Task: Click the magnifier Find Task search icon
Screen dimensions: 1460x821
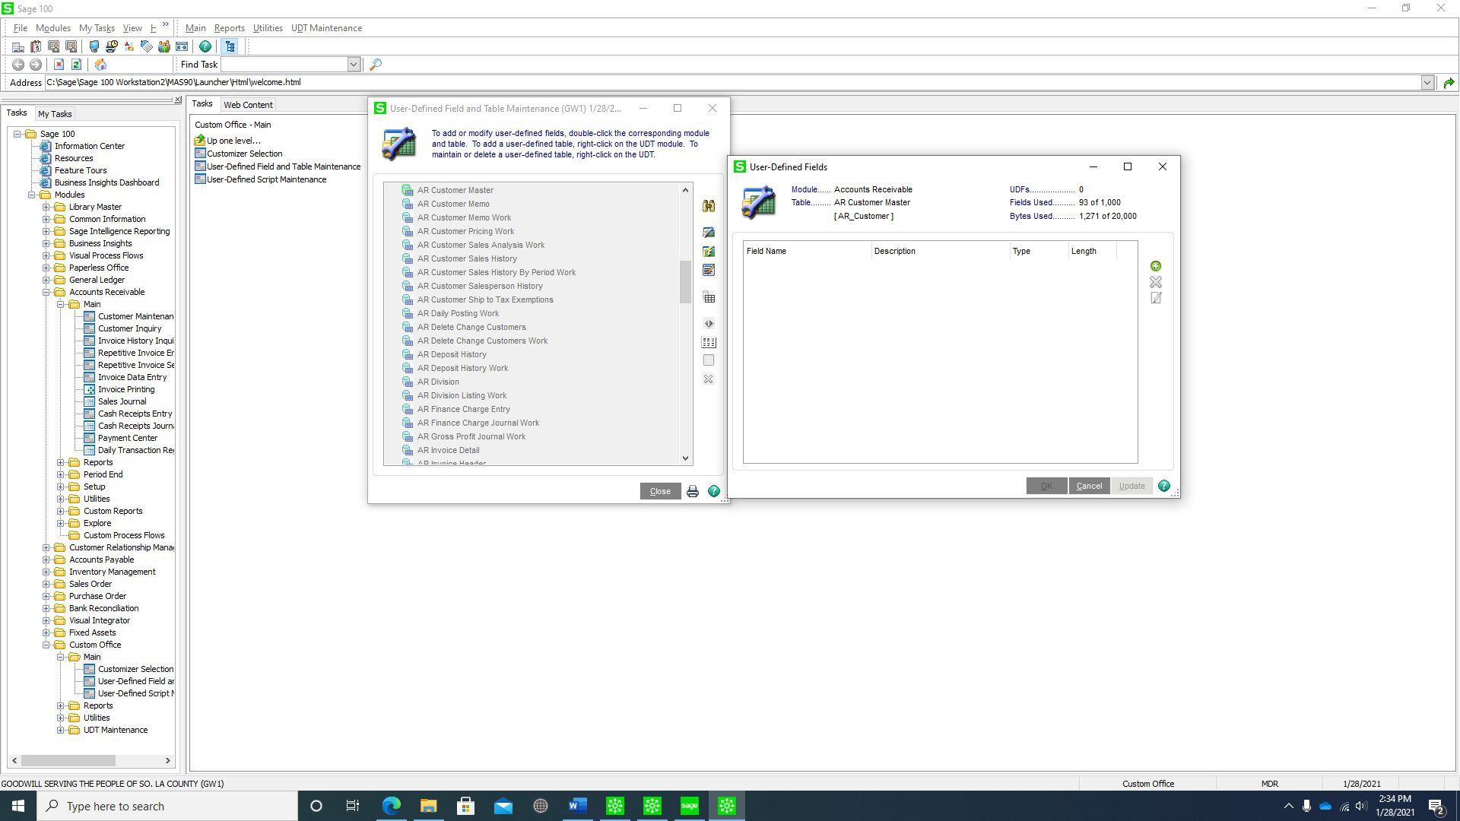Action: pos(375,65)
